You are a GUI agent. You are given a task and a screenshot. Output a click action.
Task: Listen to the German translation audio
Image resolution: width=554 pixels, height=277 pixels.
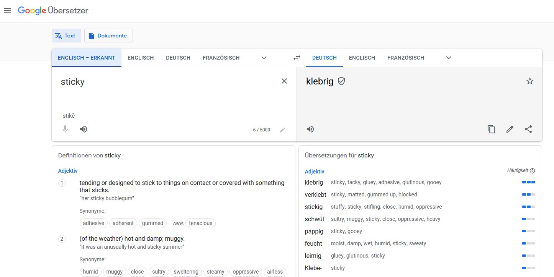click(x=310, y=129)
